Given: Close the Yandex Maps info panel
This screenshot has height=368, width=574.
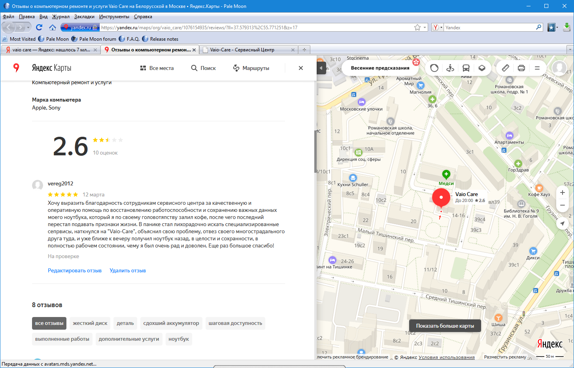Looking at the screenshot, I should pos(301,68).
